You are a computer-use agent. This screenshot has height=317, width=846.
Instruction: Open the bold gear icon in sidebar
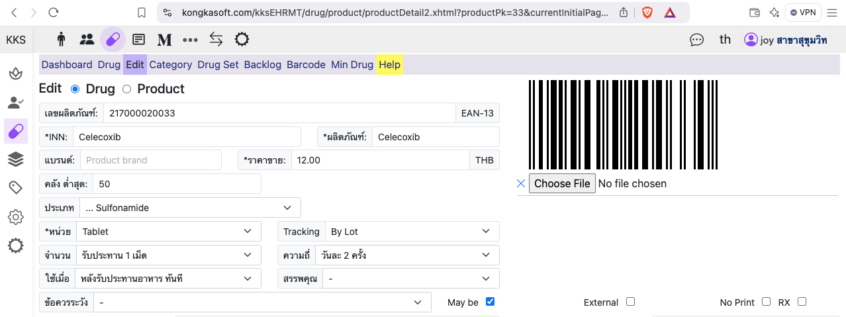click(x=16, y=246)
